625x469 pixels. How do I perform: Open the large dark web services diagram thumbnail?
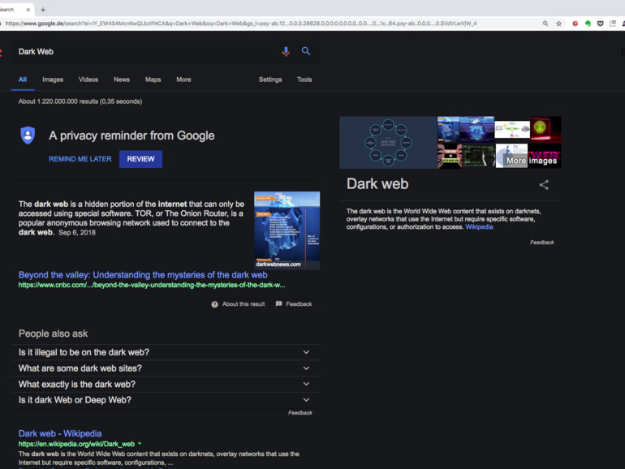pos(388,142)
